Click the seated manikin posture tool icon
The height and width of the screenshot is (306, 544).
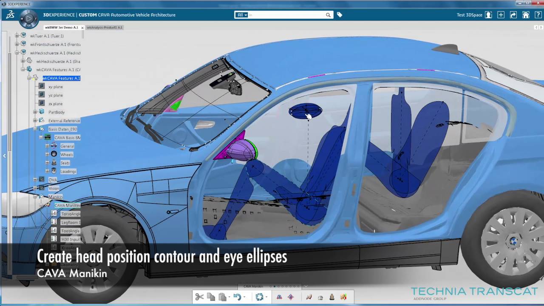309,297
